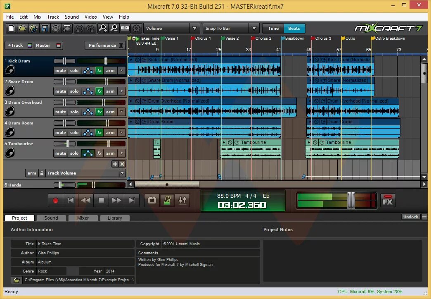Add automation lane with plus icon

(x=115, y=164)
